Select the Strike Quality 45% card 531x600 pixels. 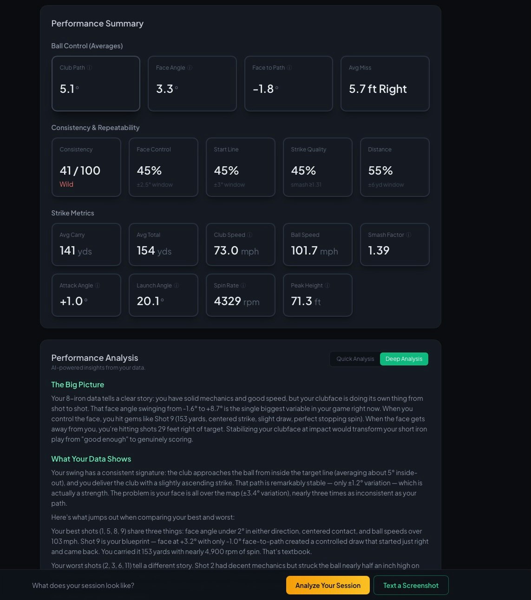coord(318,167)
